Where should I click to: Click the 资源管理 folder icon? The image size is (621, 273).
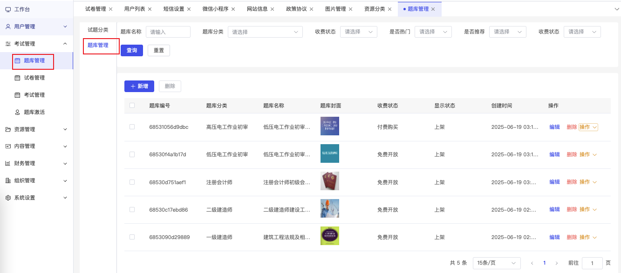(8, 129)
